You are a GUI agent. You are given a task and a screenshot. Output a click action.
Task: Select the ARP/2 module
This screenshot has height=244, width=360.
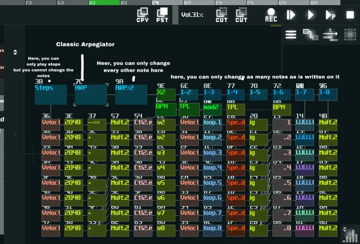131,95
